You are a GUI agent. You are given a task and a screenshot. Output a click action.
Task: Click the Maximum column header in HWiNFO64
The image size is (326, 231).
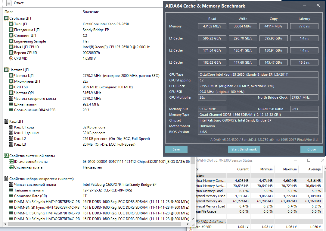click(x=287, y=169)
